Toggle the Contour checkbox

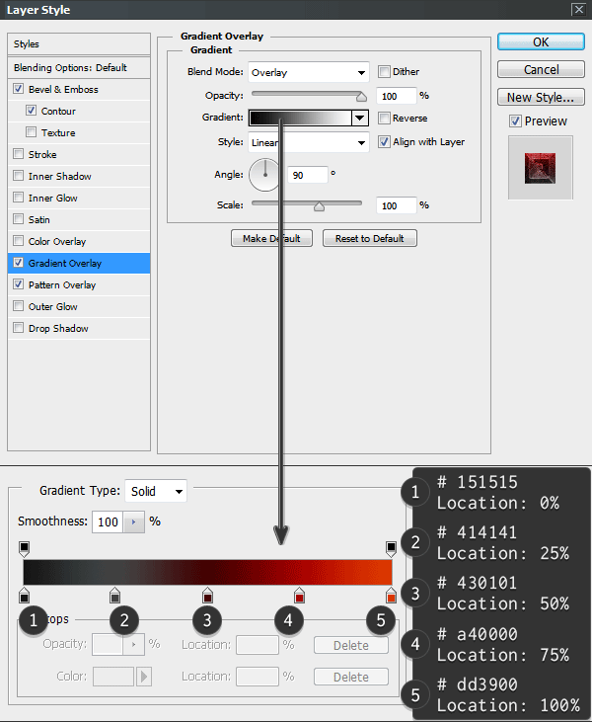click(31, 110)
